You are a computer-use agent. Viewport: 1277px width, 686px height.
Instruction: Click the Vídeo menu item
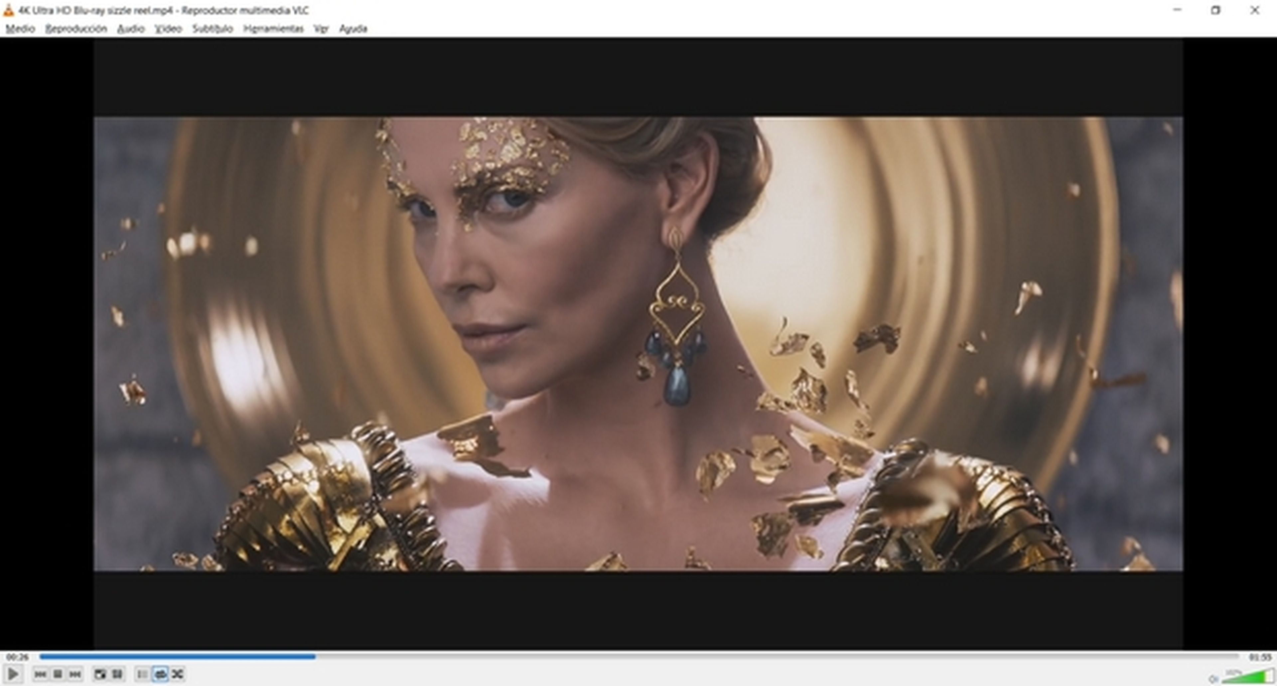point(168,29)
